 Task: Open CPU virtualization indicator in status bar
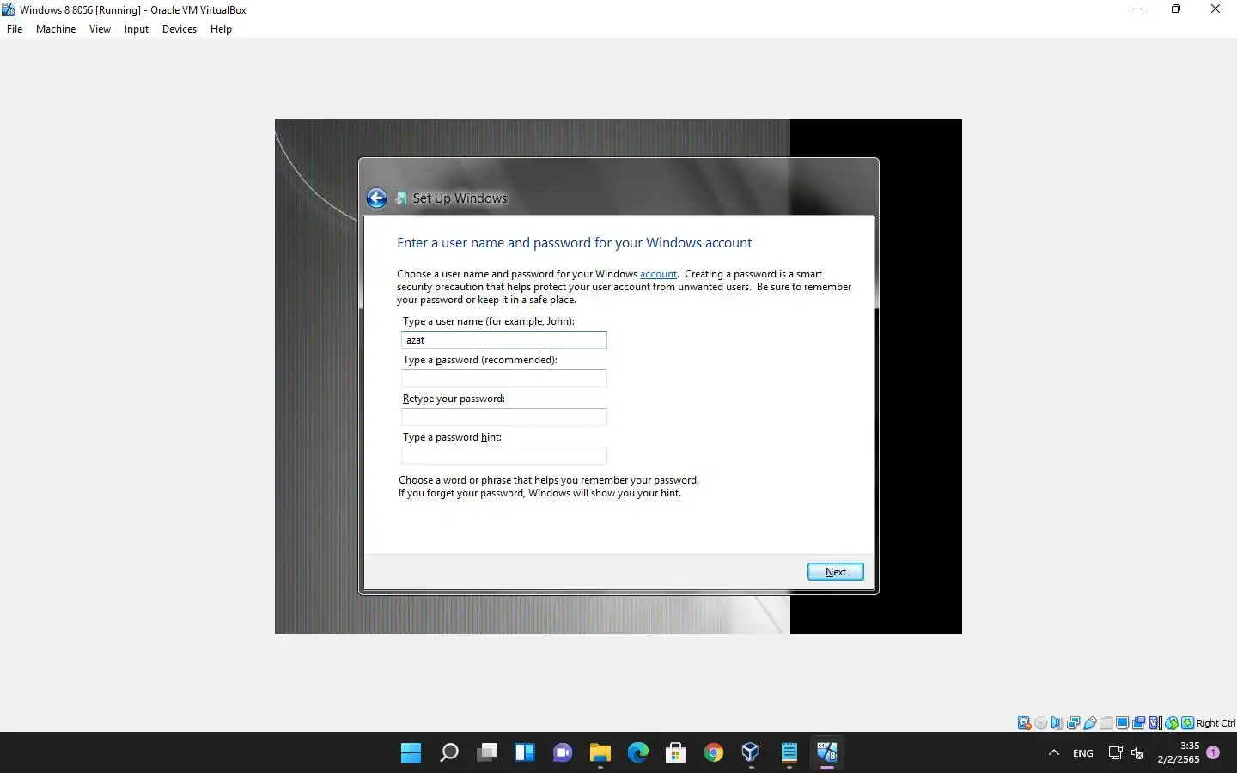(1155, 723)
